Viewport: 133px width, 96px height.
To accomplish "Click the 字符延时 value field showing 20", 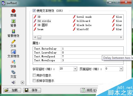I will click(x=66, y=69).
